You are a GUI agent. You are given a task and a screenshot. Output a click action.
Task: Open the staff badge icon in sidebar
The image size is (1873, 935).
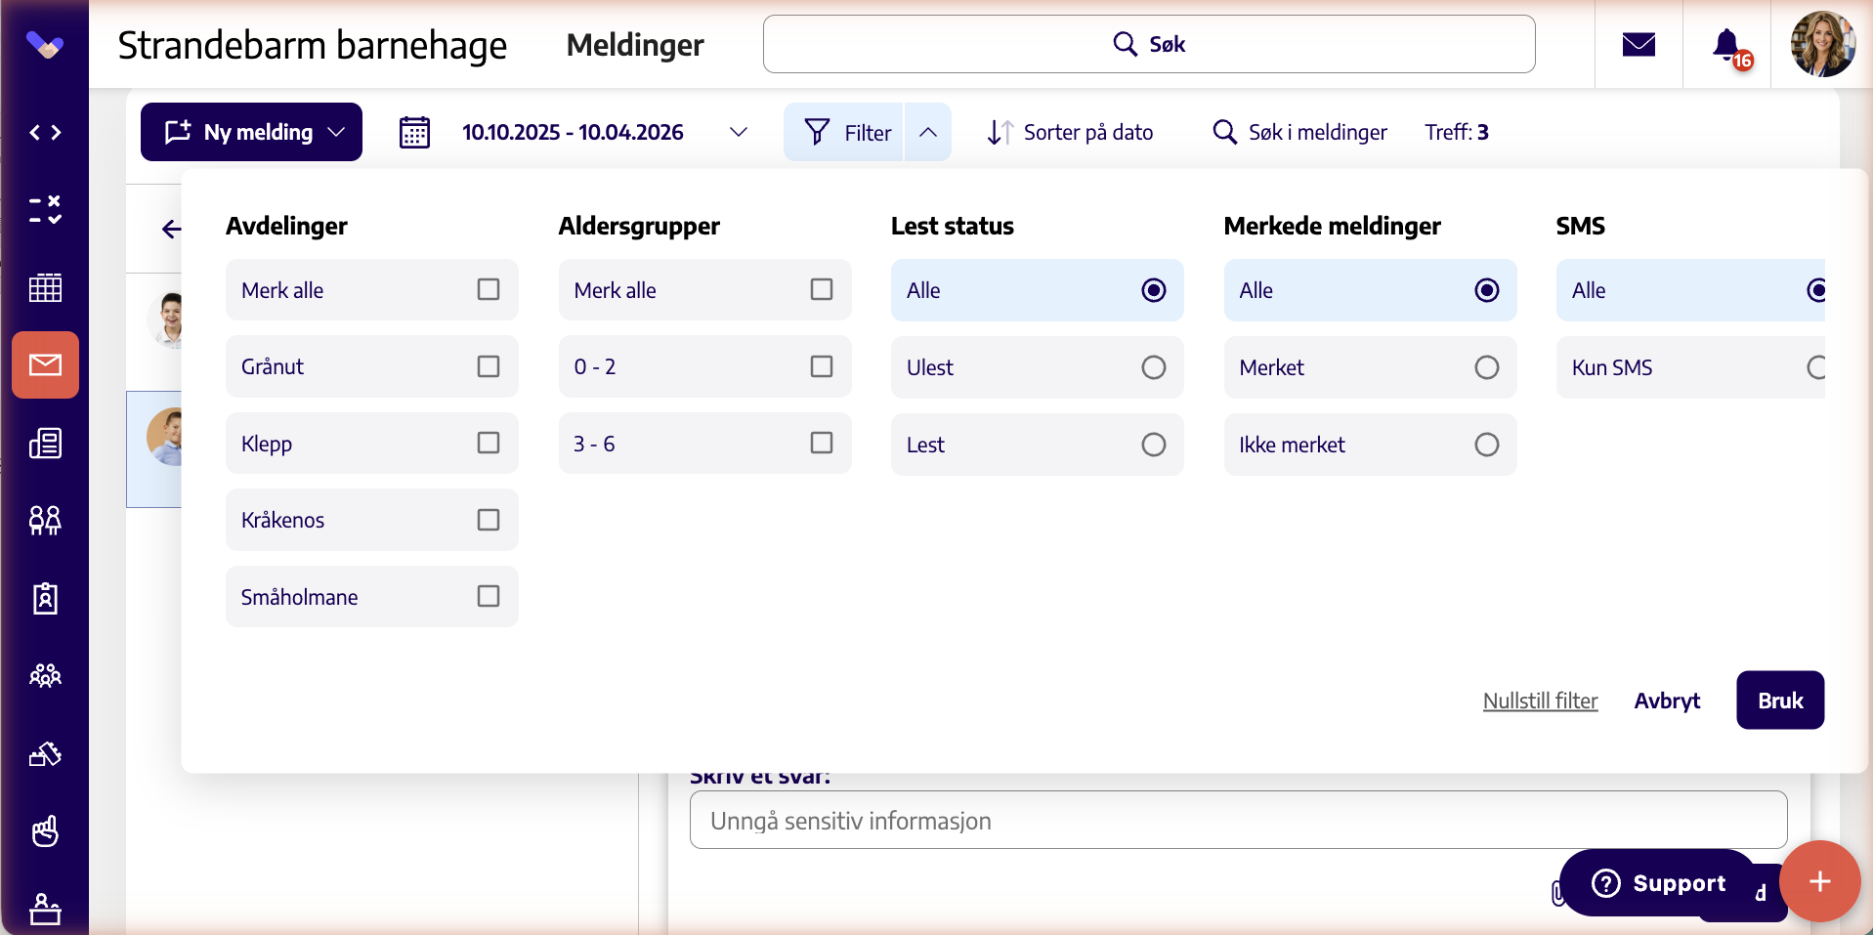coord(45,598)
